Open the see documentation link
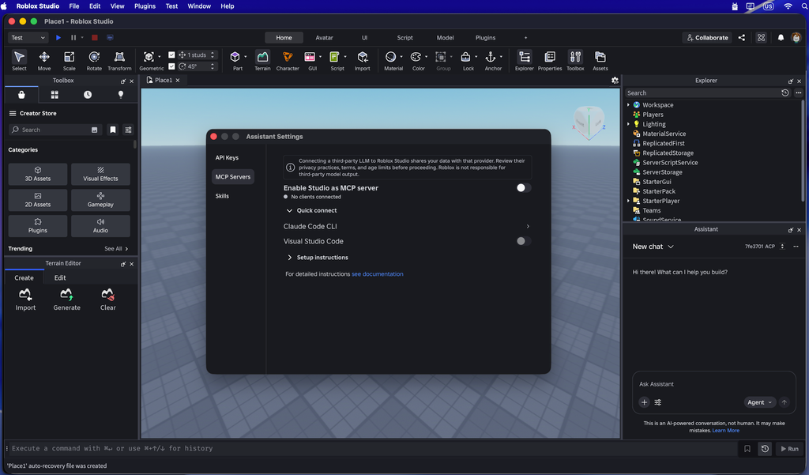 (x=377, y=274)
